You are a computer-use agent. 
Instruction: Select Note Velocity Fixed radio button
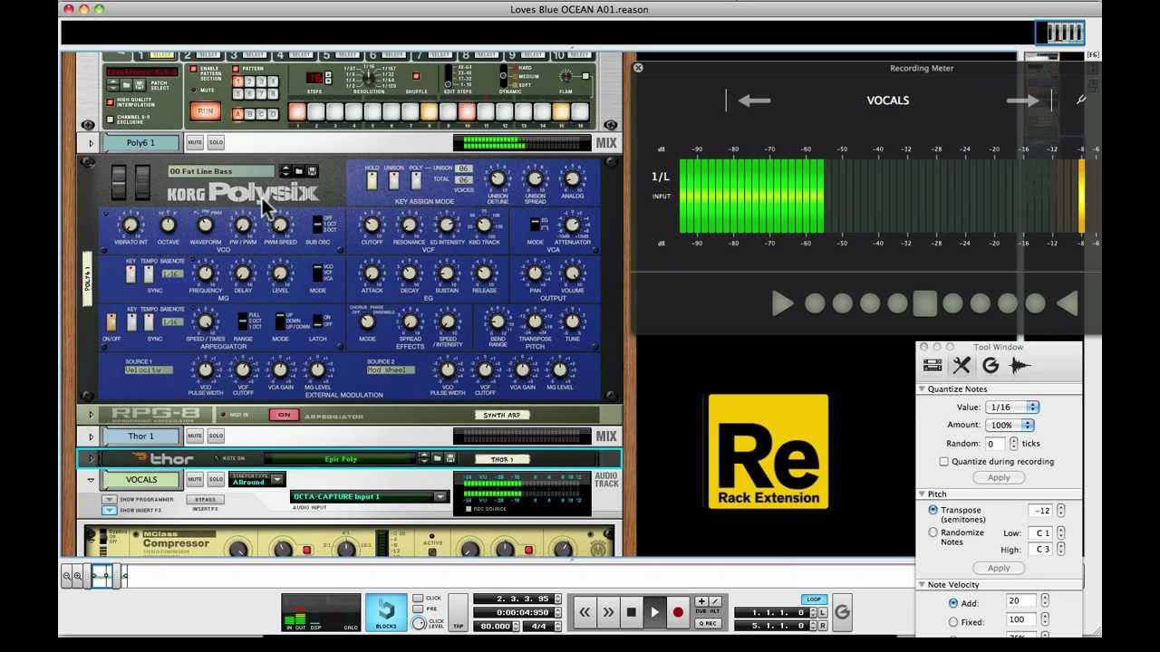(x=952, y=622)
